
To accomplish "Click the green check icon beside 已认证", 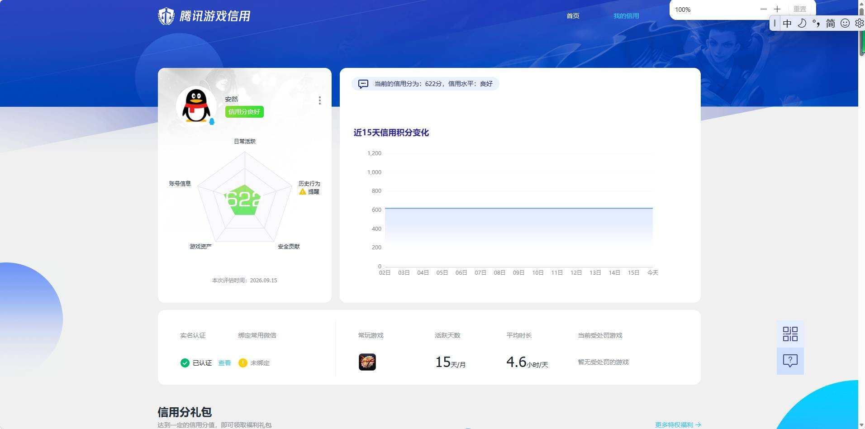I will point(185,363).
